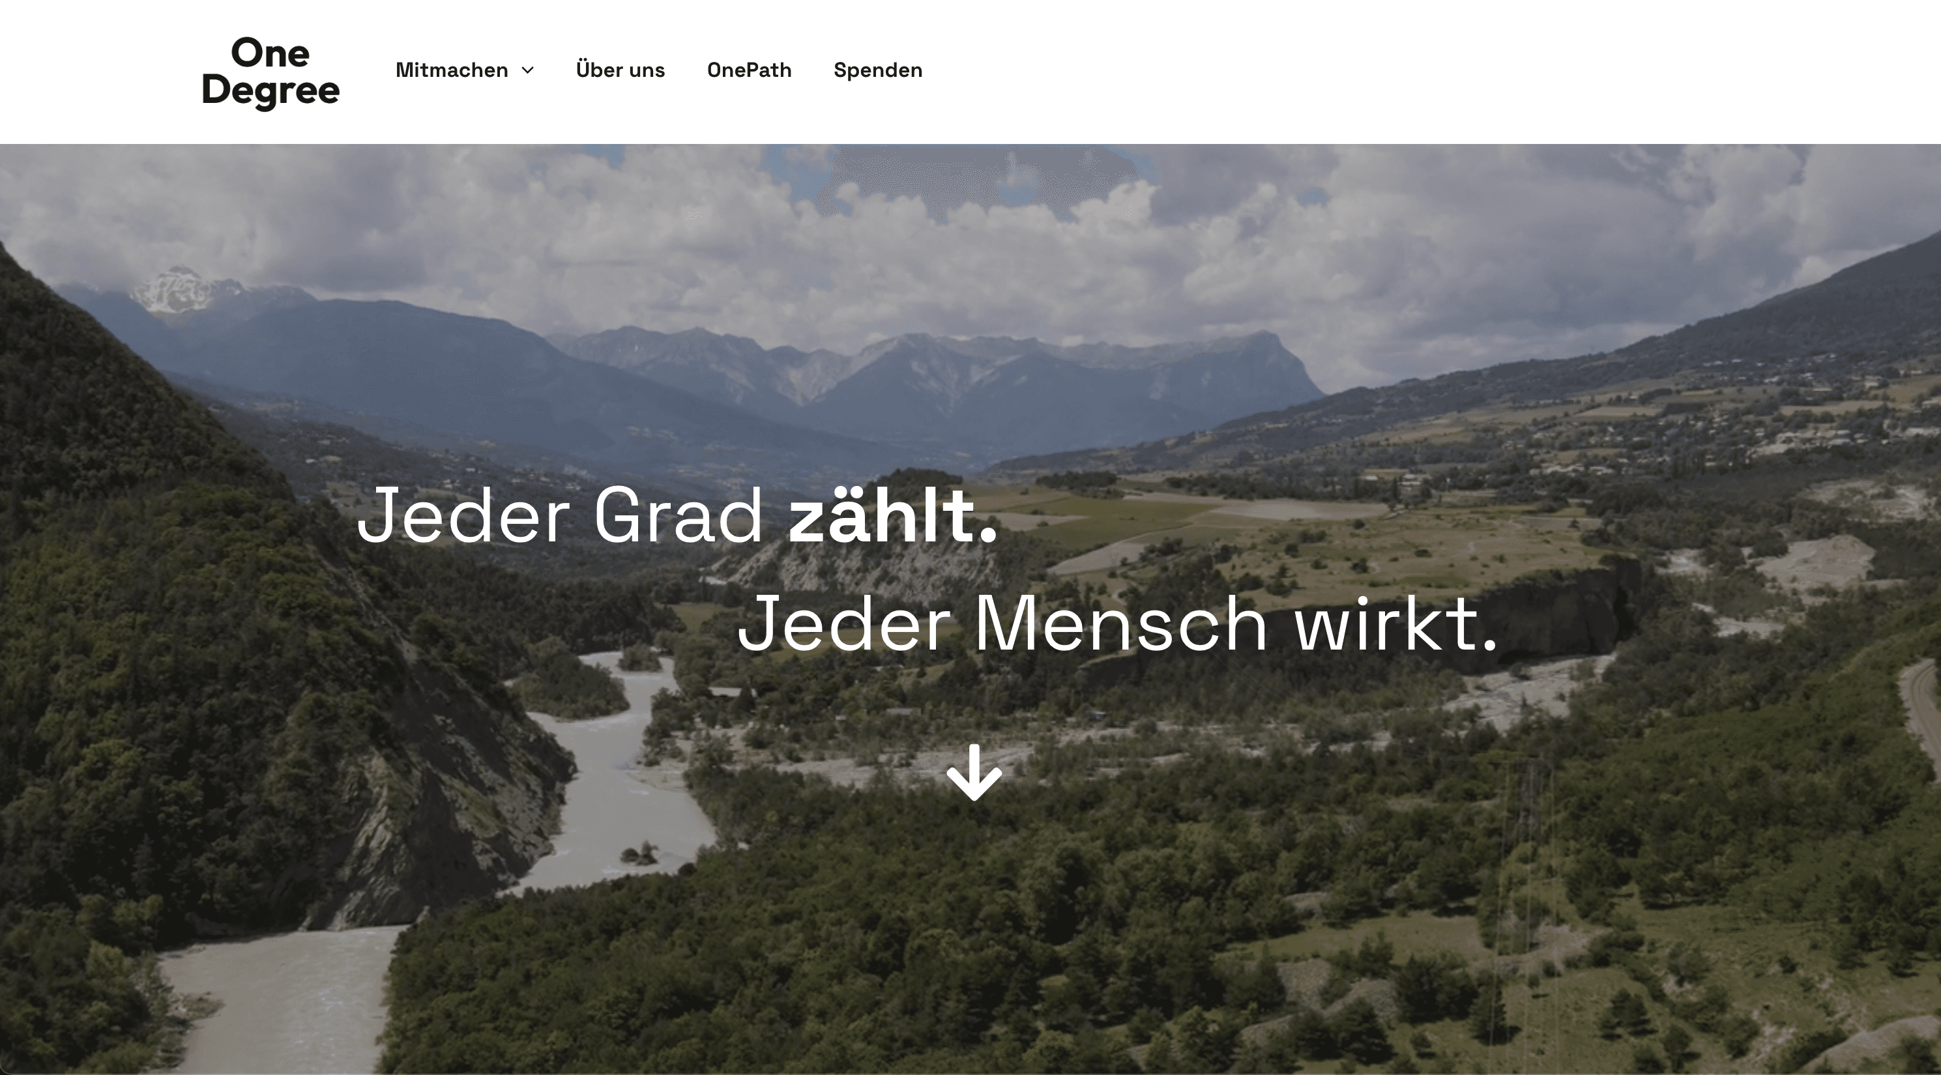Open the Mitmachen menu item
The height and width of the screenshot is (1075, 1941).
point(451,70)
